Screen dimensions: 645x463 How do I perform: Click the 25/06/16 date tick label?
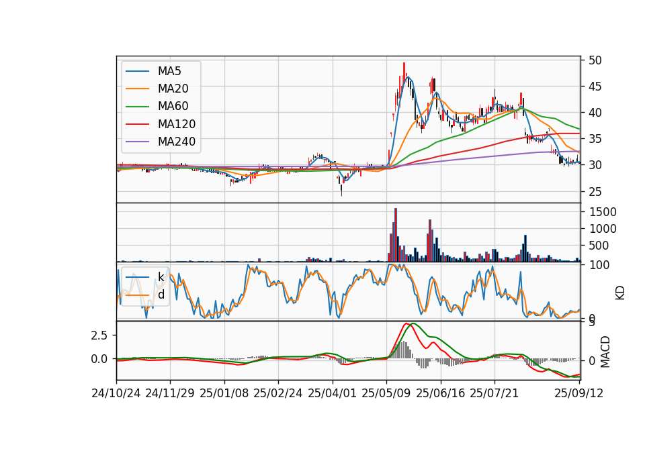[441, 393]
